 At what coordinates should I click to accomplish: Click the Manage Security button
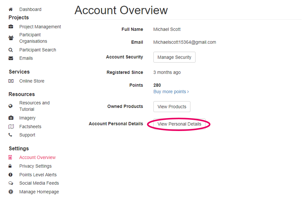pyautogui.click(x=174, y=57)
